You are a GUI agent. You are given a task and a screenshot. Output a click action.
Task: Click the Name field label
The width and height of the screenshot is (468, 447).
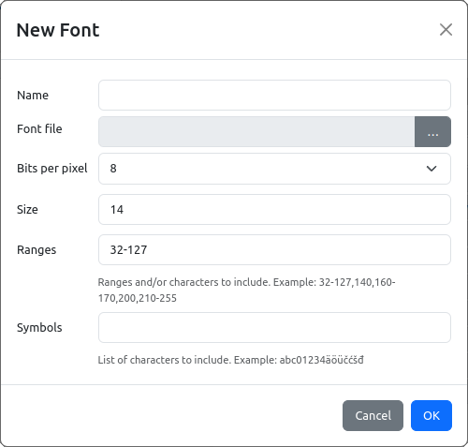click(33, 96)
